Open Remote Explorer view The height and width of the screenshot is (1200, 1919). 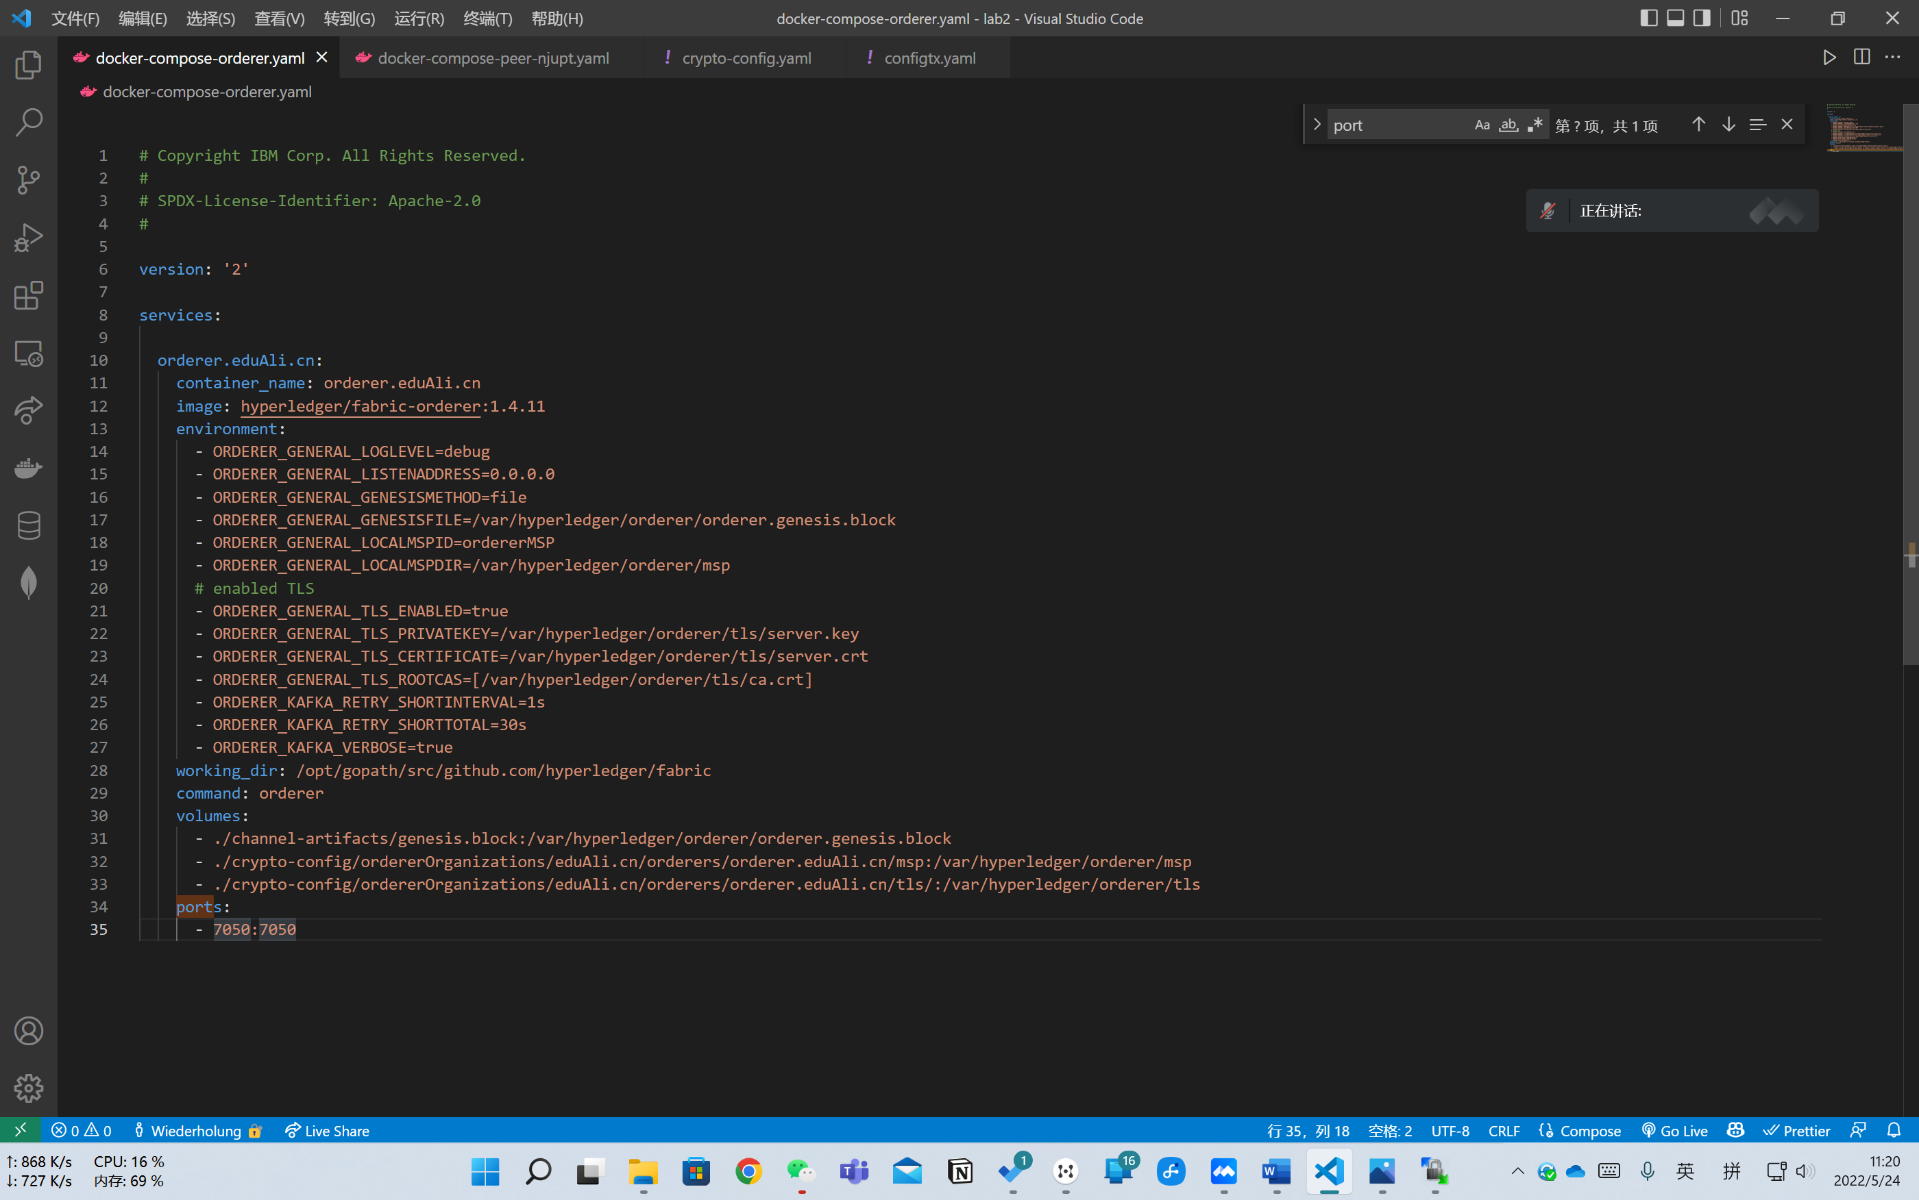(29, 353)
